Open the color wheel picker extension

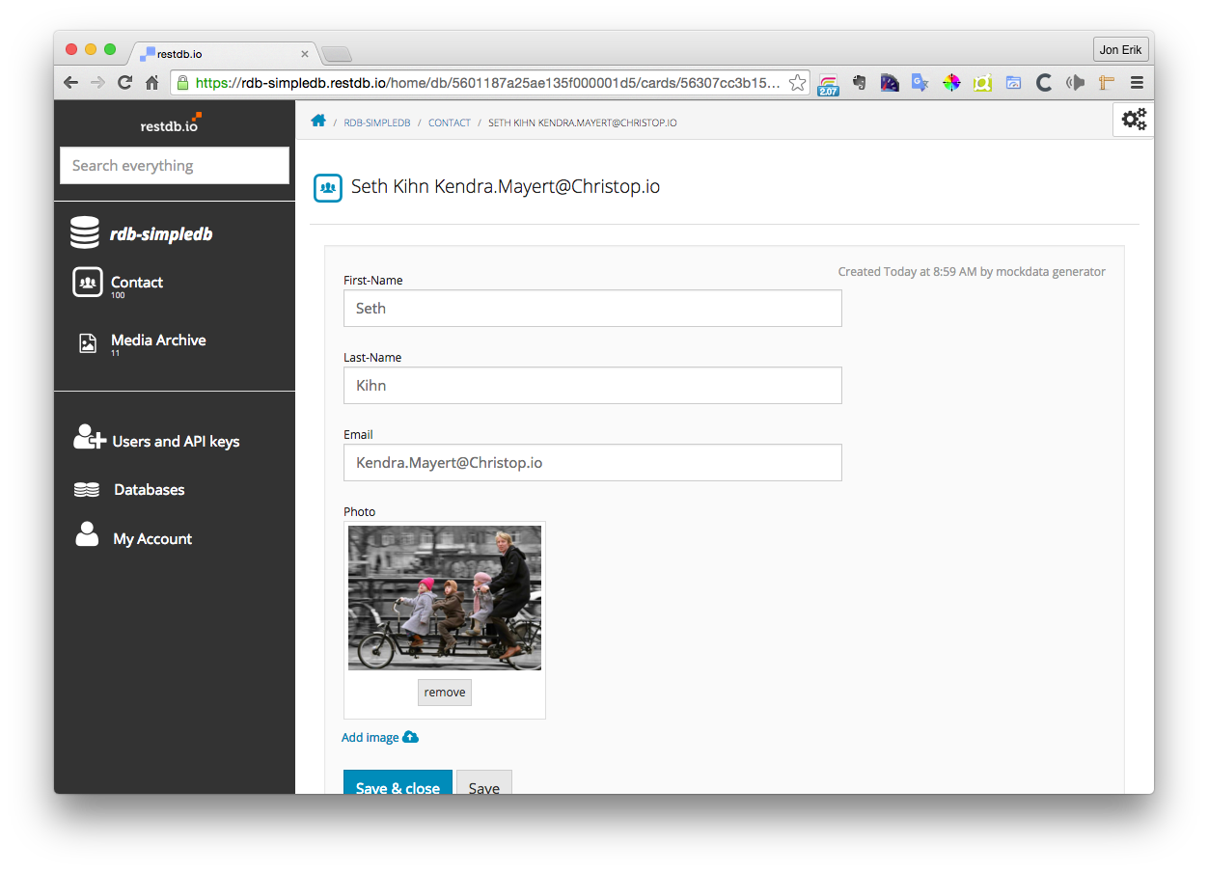(951, 83)
